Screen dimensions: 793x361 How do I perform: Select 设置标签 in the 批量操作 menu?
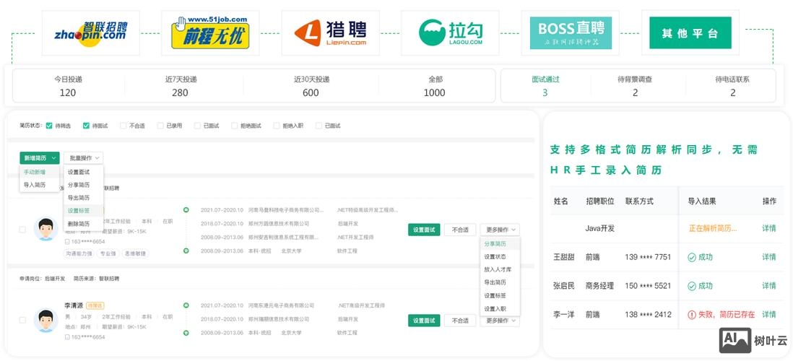pyautogui.click(x=79, y=211)
